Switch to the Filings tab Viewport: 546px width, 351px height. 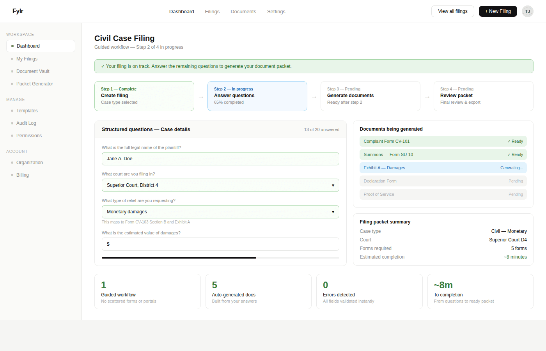coord(212,12)
